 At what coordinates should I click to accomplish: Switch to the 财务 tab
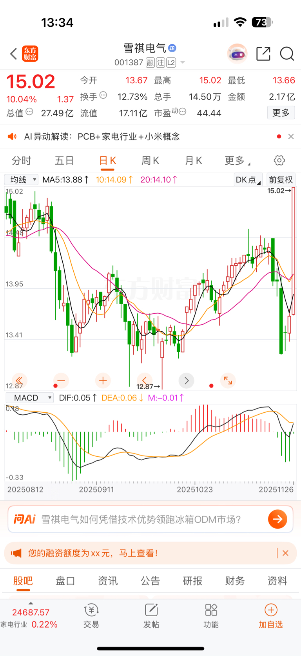tap(235, 581)
